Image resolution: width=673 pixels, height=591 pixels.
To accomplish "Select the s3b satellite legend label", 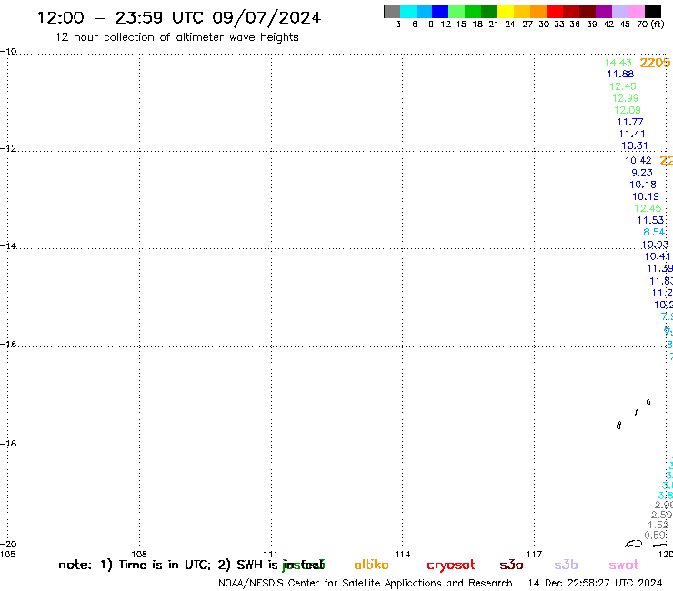I will (x=566, y=565).
